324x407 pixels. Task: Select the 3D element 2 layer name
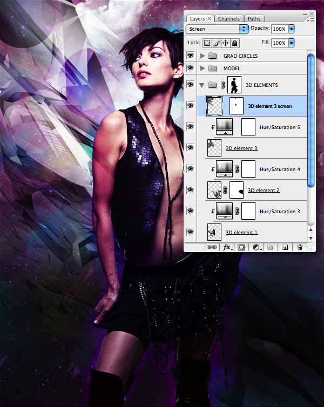click(x=264, y=190)
